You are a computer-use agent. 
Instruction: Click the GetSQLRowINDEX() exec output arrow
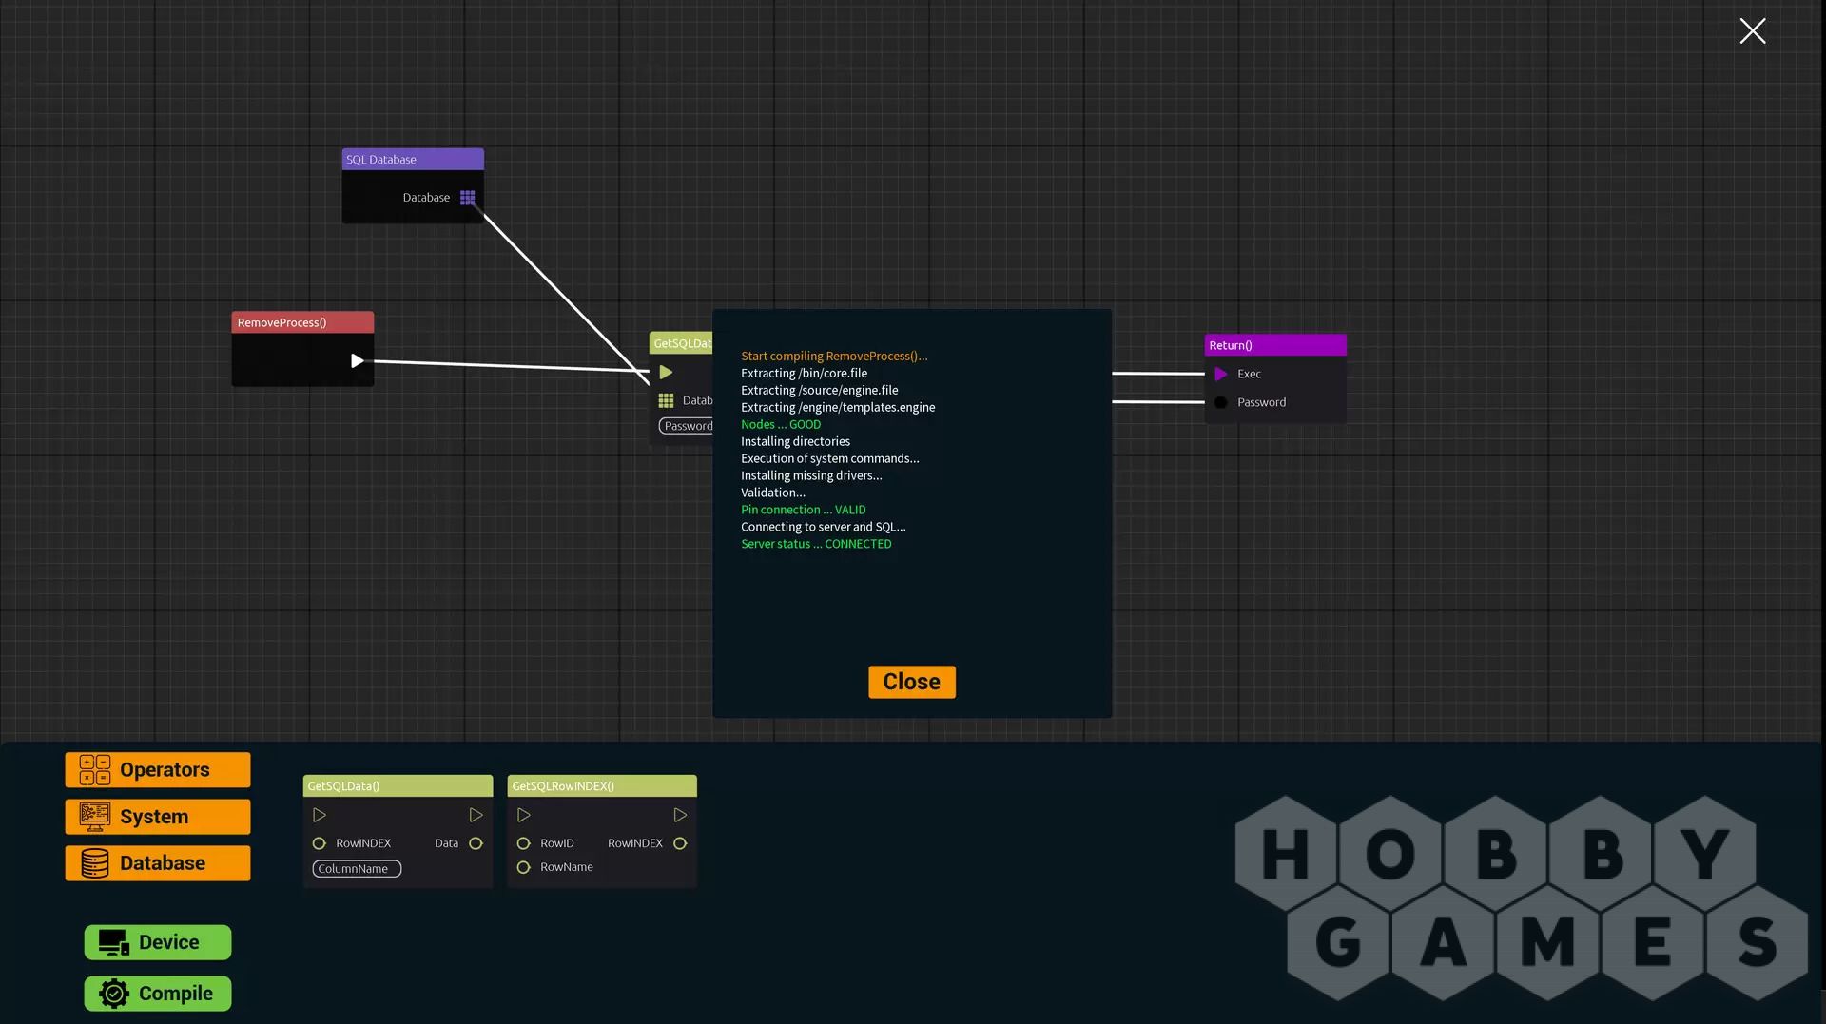tap(680, 815)
